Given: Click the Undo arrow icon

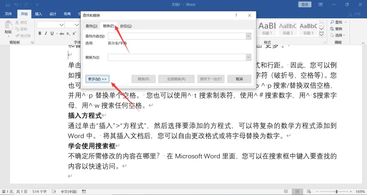Looking at the screenshot, I should (16, 5).
